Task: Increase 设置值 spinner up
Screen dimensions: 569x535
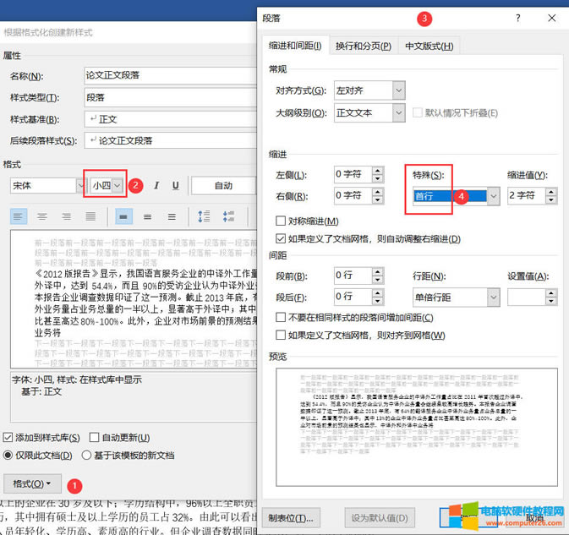Action: click(551, 293)
